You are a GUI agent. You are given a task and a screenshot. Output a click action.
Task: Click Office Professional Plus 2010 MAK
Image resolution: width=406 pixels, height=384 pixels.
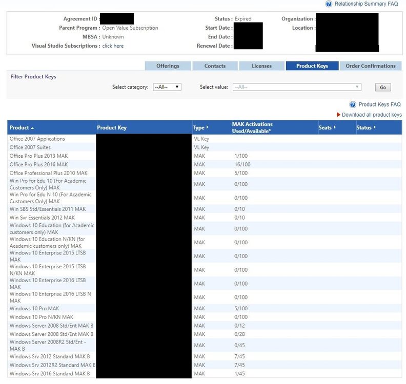coord(48,173)
